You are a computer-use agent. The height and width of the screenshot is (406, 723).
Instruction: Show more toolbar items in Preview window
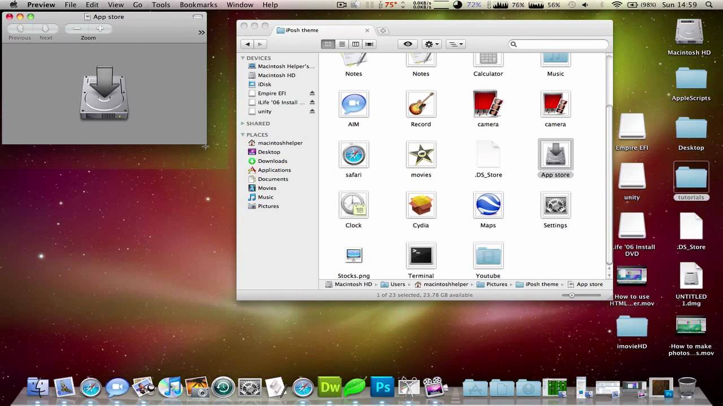click(201, 33)
